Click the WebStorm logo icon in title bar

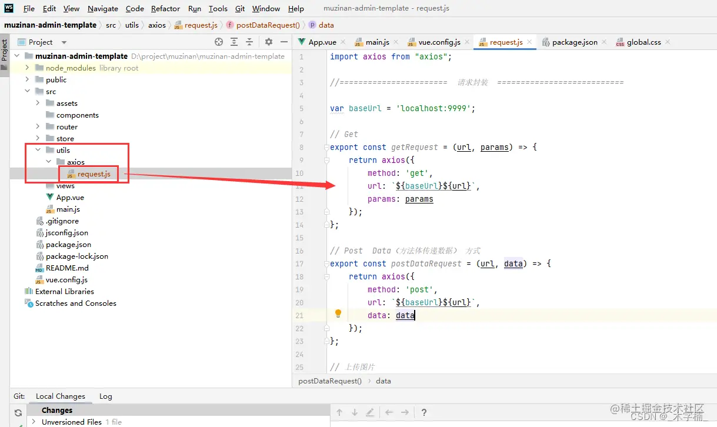[9, 8]
